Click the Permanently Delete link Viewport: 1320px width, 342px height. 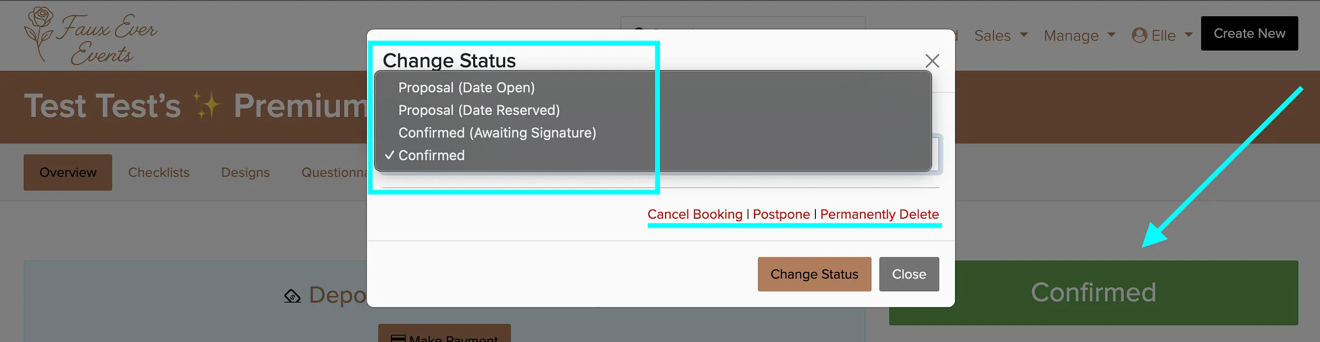click(x=879, y=214)
